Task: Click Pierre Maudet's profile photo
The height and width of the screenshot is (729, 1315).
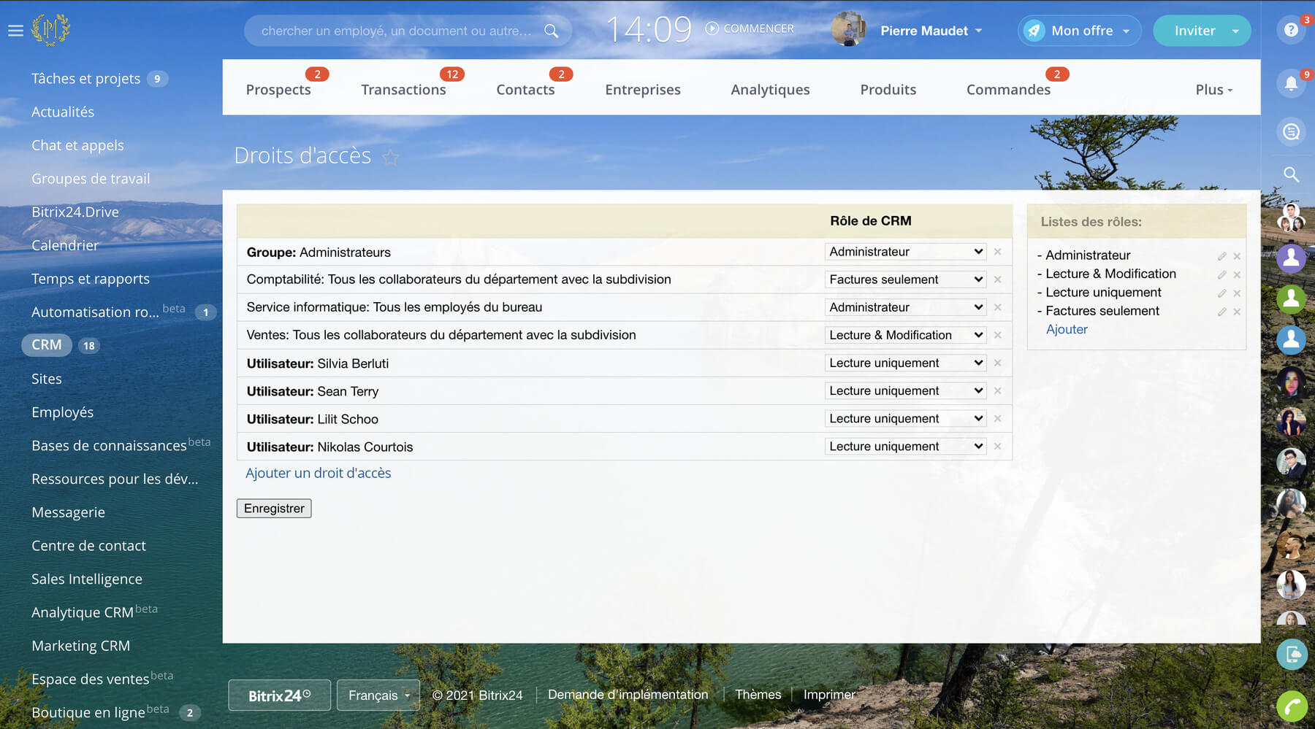Action: 849,30
